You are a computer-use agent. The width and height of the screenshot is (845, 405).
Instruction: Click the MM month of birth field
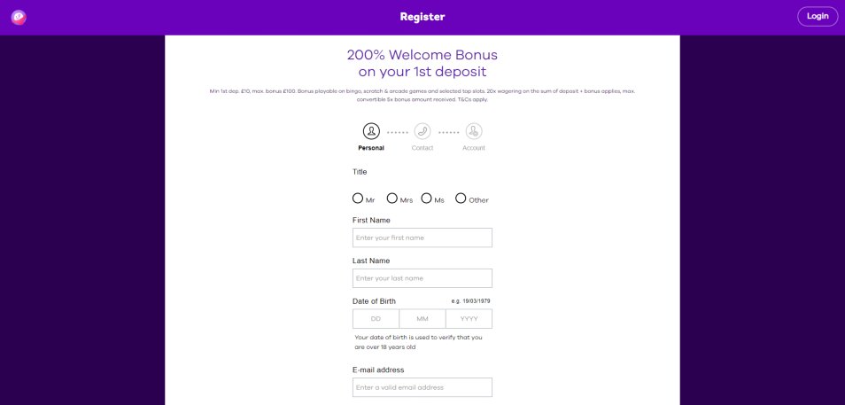(x=422, y=319)
